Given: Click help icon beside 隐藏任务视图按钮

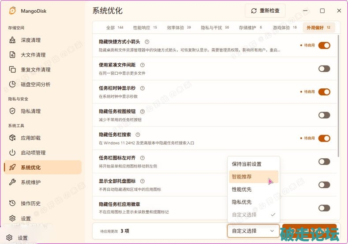Looking at the screenshot, I should (142, 111).
